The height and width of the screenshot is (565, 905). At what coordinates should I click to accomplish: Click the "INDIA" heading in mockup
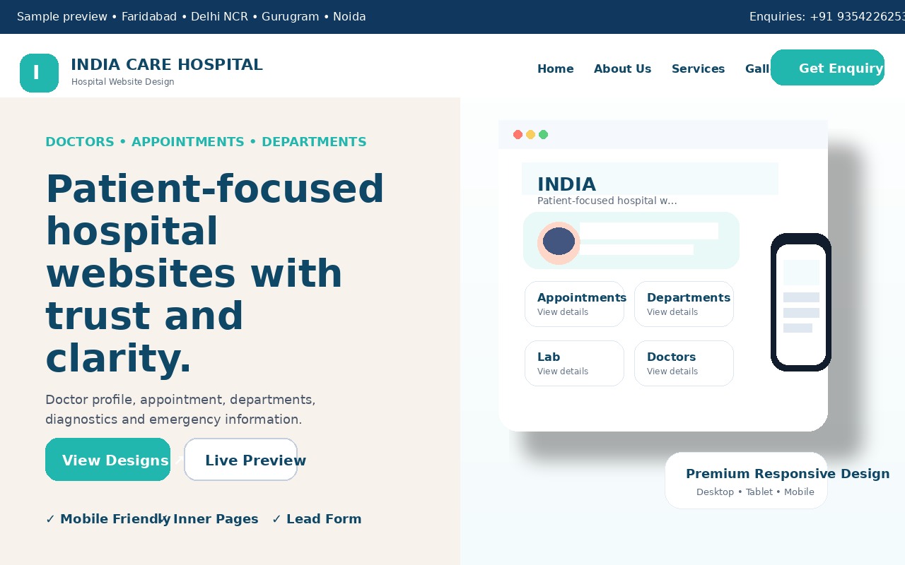tap(566, 184)
